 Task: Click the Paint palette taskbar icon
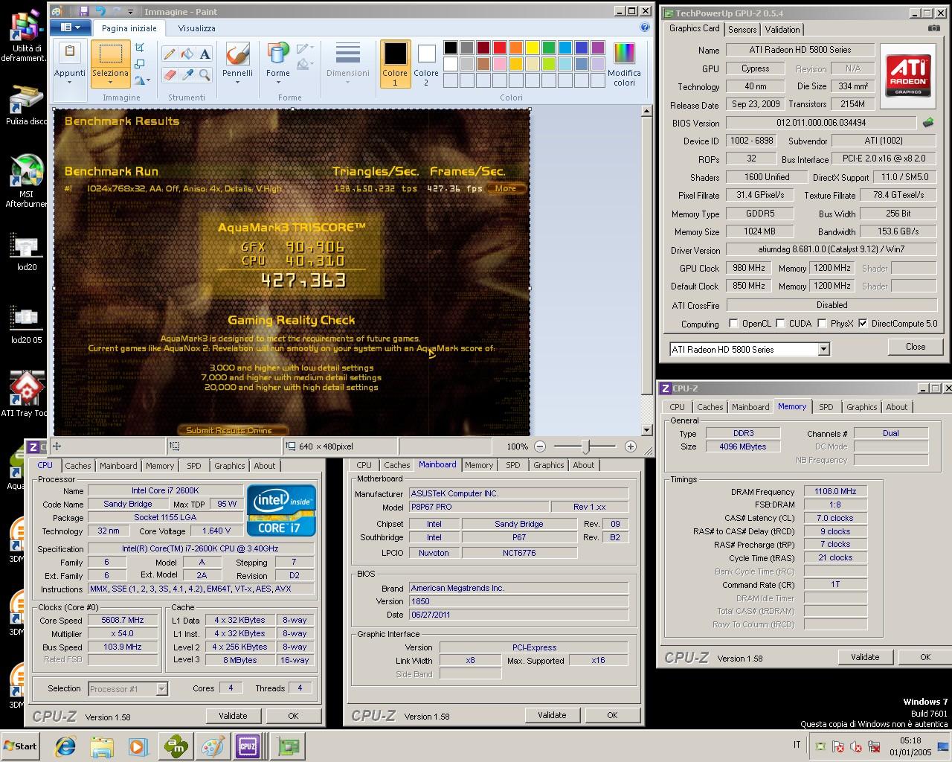coord(212,746)
